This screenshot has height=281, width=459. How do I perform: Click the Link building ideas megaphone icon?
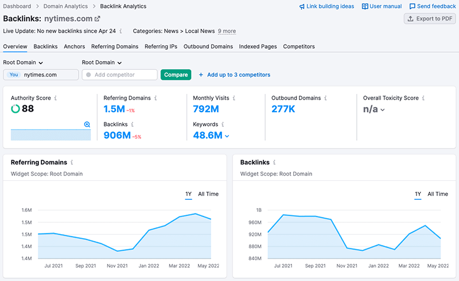[302, 6]
